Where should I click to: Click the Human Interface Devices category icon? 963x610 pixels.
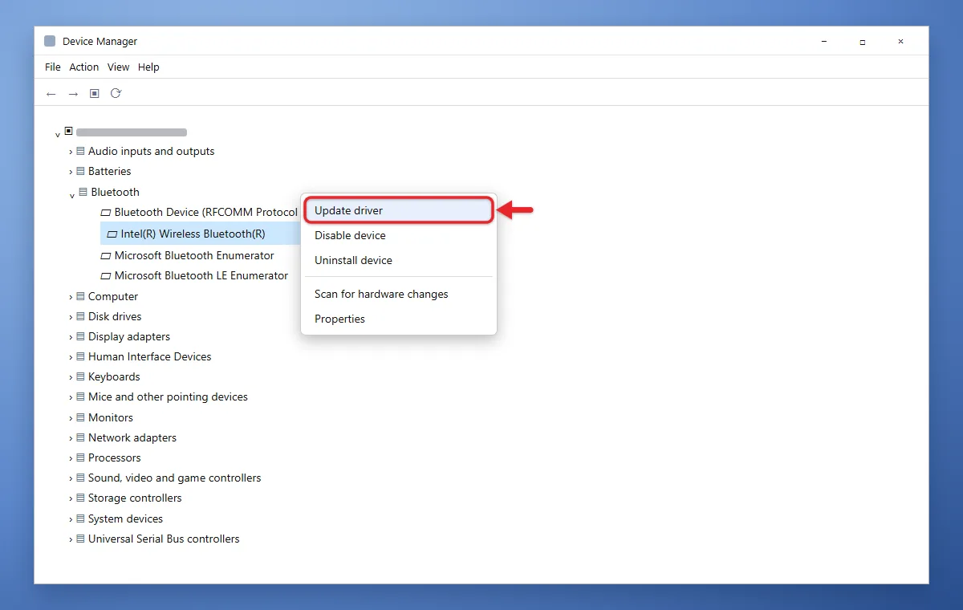pos(80,356)
